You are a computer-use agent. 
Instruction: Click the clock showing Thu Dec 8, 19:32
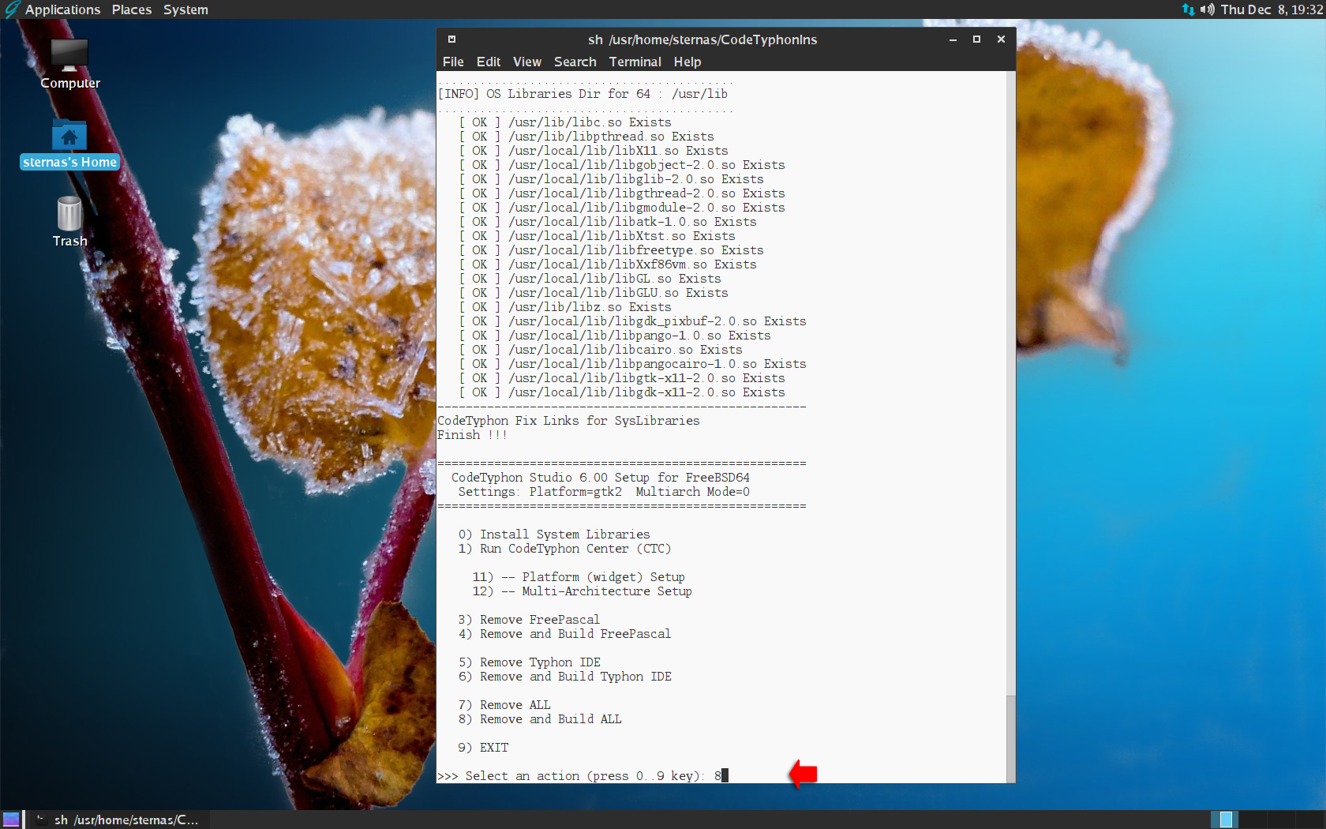(x=1272, y=9)
